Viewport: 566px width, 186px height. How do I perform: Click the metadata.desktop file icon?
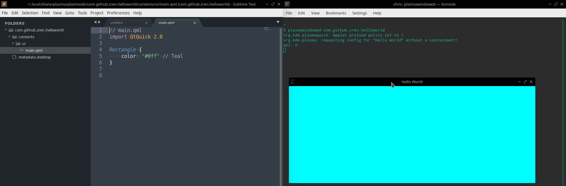tap(14, 57)
